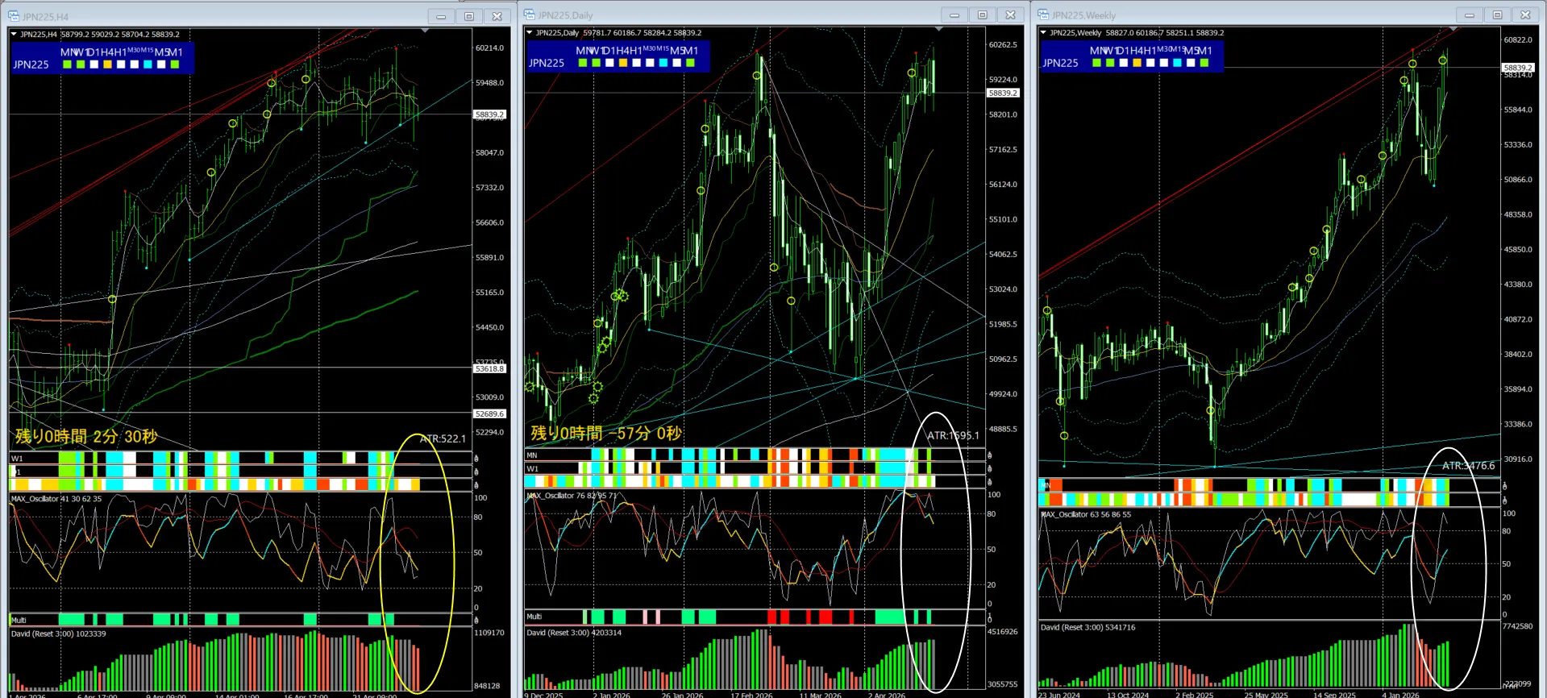Image resolution: width=1547 pixels, height=698 pixels.
Task: Click the JPN225,Daily window title icon
Action: click(x=530, y=15)
